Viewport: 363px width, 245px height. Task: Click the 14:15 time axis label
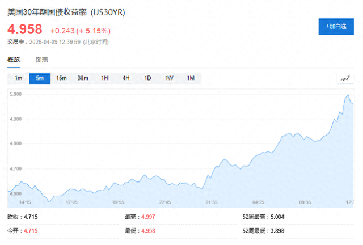point(25,202)
